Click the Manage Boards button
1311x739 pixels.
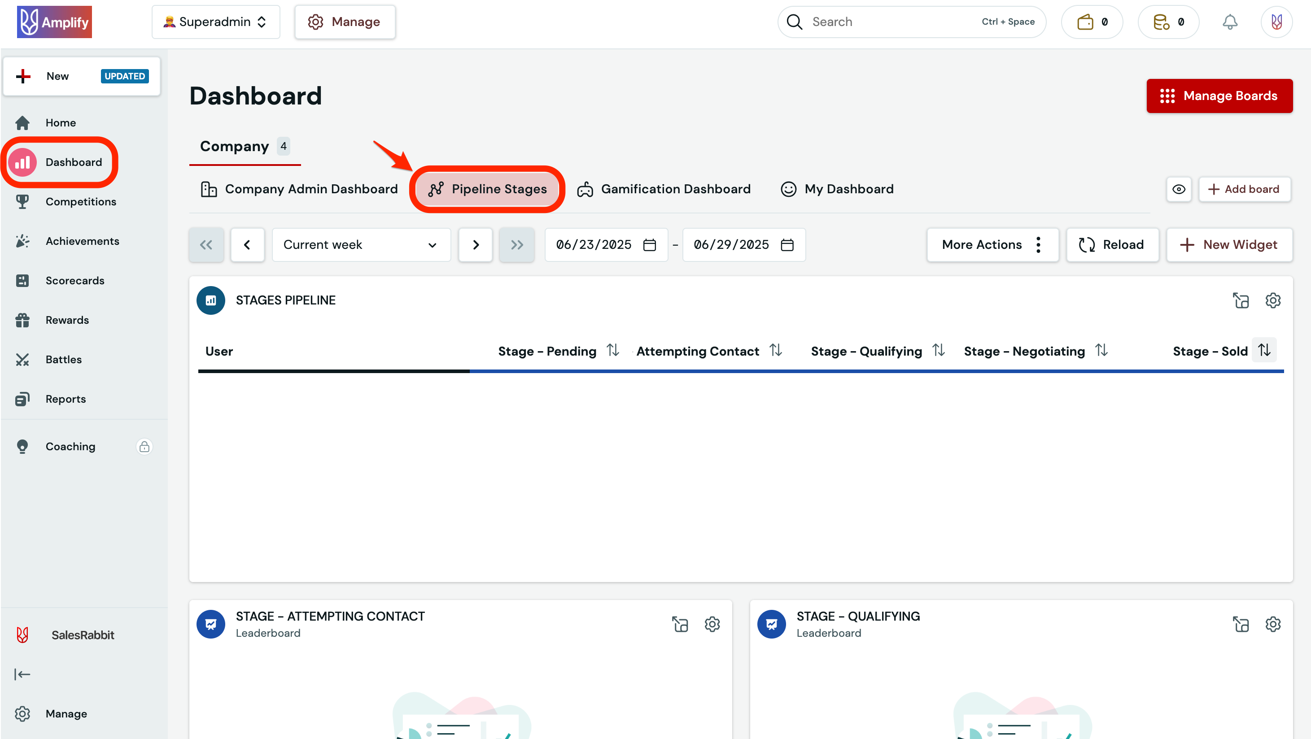pyautogui.click(x=1219, y=96)
